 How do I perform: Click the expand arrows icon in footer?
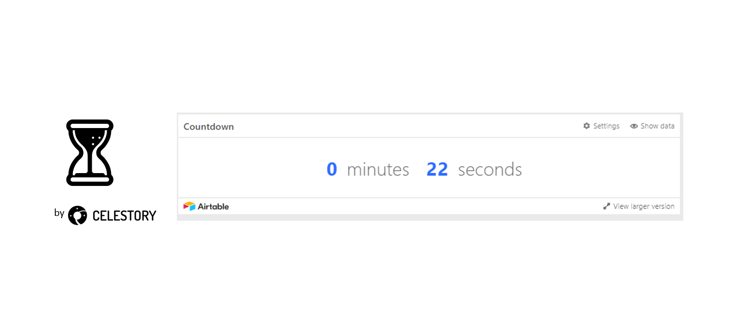tap(607, 206)
